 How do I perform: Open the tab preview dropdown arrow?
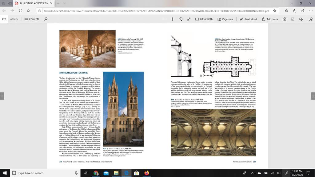(64, 3)
